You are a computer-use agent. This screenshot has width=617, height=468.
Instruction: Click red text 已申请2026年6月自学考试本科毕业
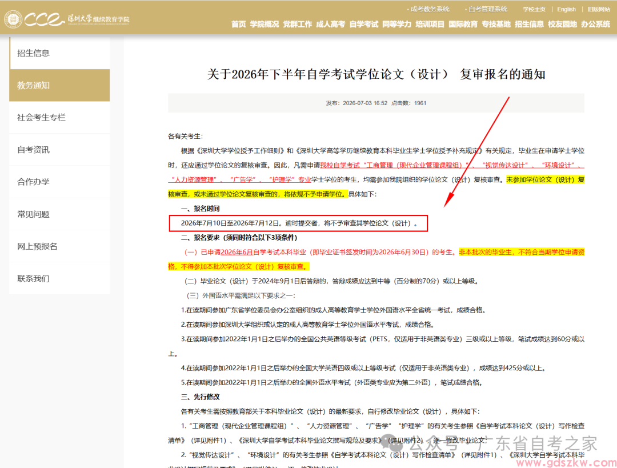tap(255, 253)
